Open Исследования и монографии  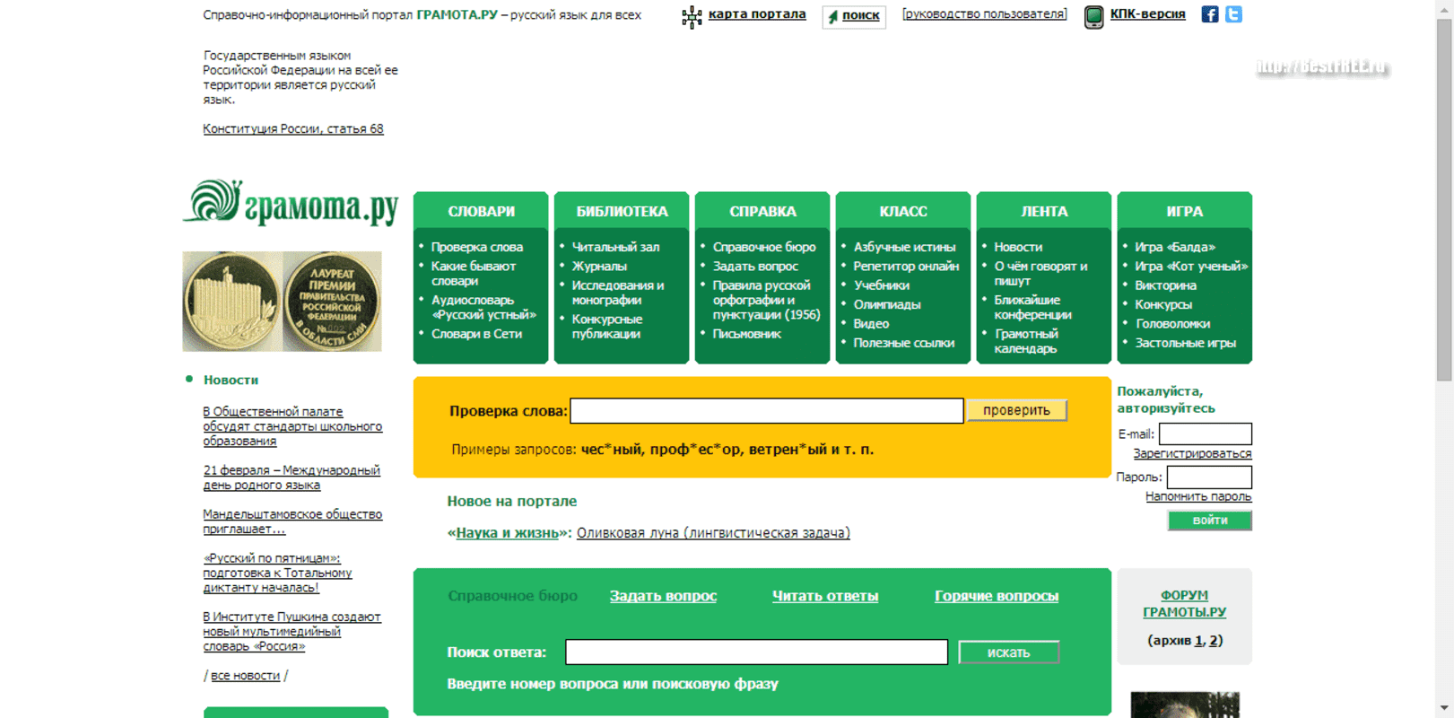pos(618,293)
